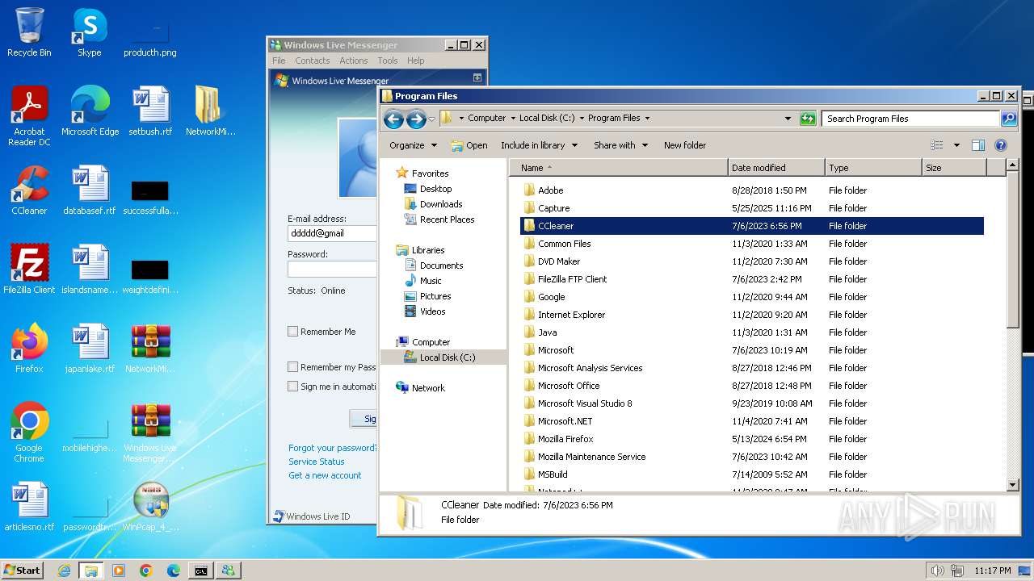Open the Include in library dropdown
The image size is (1034, 581).
[x=539, y=145]
